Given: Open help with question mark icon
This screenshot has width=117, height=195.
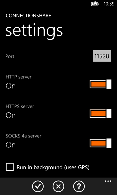Looking at the screenshot, I should point(79,187).
